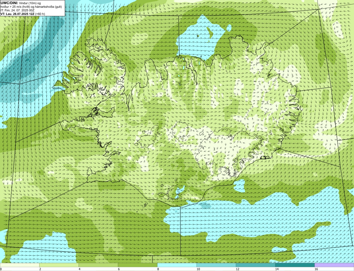Click the "6" label on the color scale
The width and height of the screenshot is (354, 271).
tap(119, 269)
